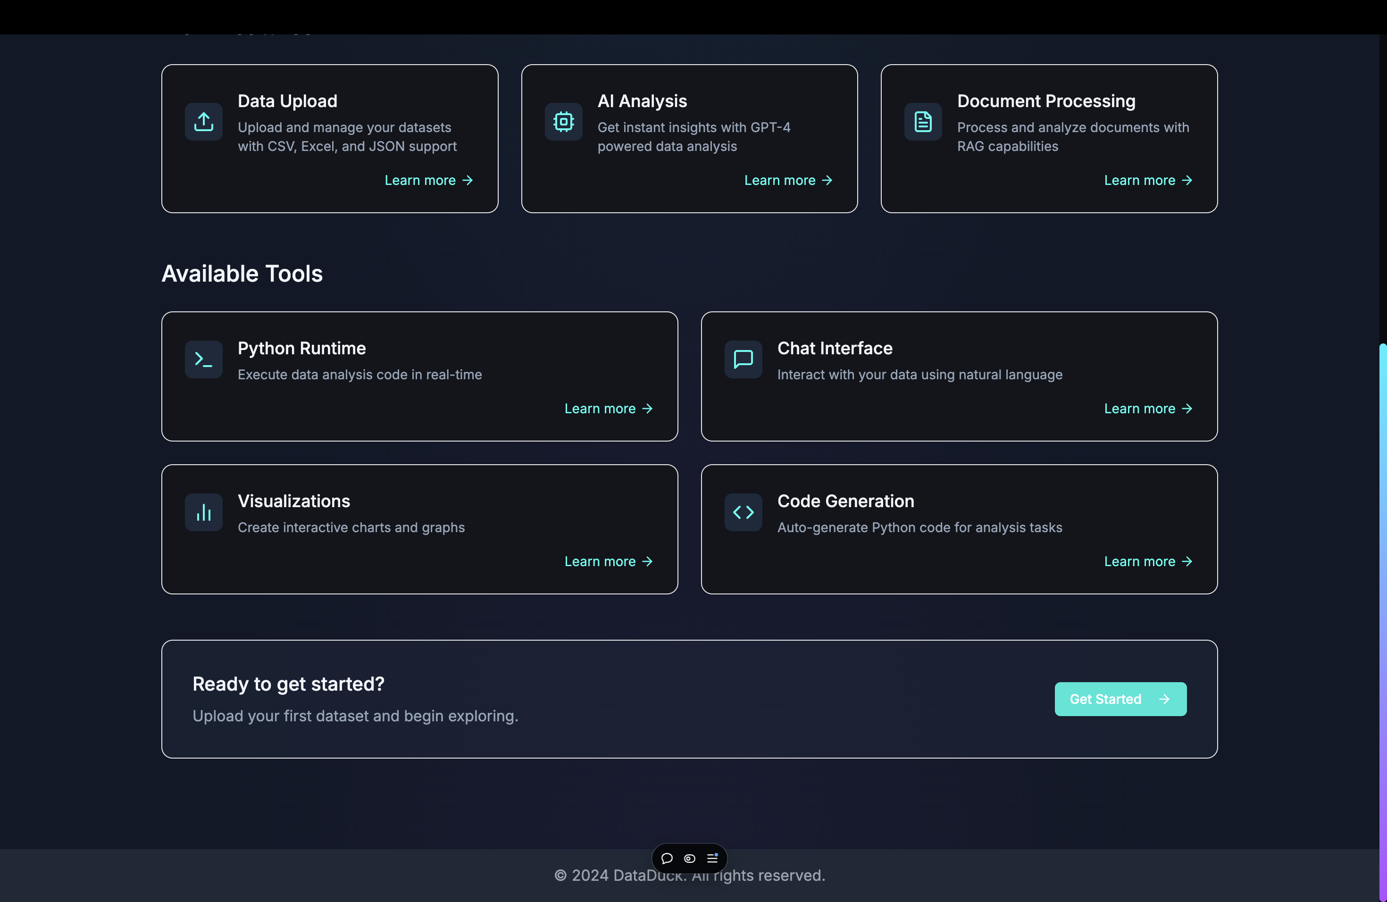Follow Learn more under Chat Interface
This screenshot has width=1387, height=902.
(1147, 409)
